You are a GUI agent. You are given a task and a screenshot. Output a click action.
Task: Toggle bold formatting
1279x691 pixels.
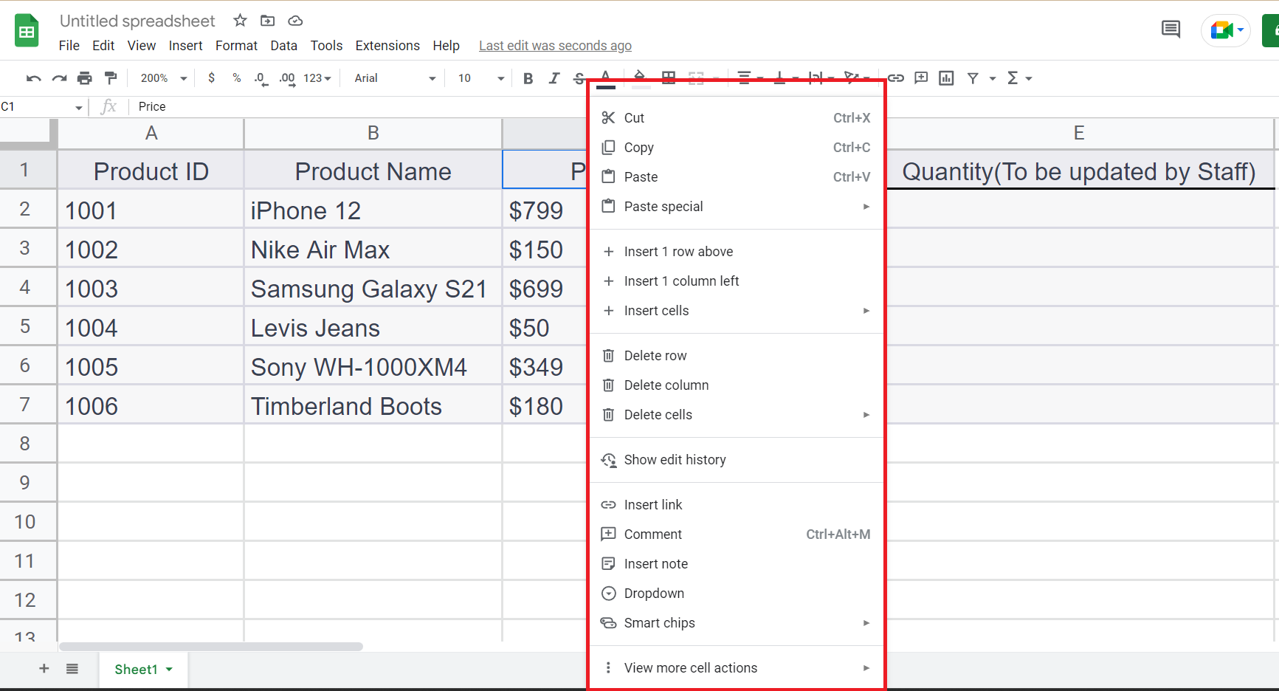(528, 78)
